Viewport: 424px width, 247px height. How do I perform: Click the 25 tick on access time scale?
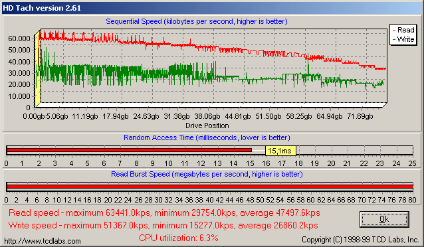tap(413, 163)
